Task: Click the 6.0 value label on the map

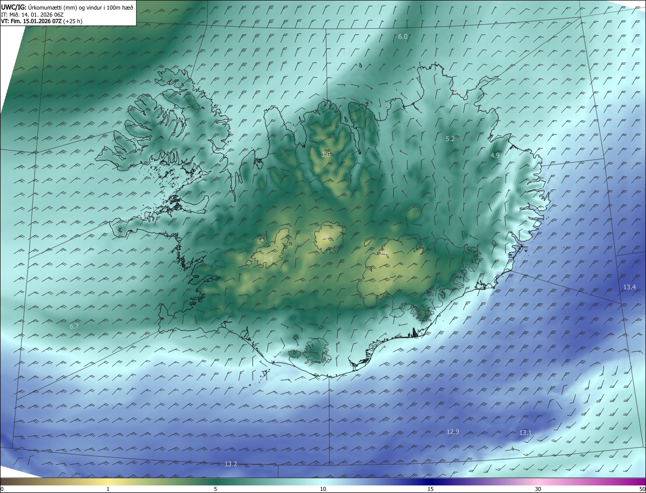Action: 403,37
